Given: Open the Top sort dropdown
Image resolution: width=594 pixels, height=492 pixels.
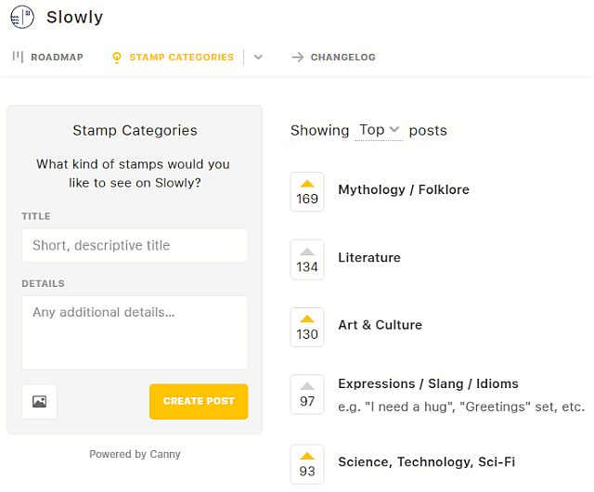Looking at the screenshot, I should [x=379, y=130].
